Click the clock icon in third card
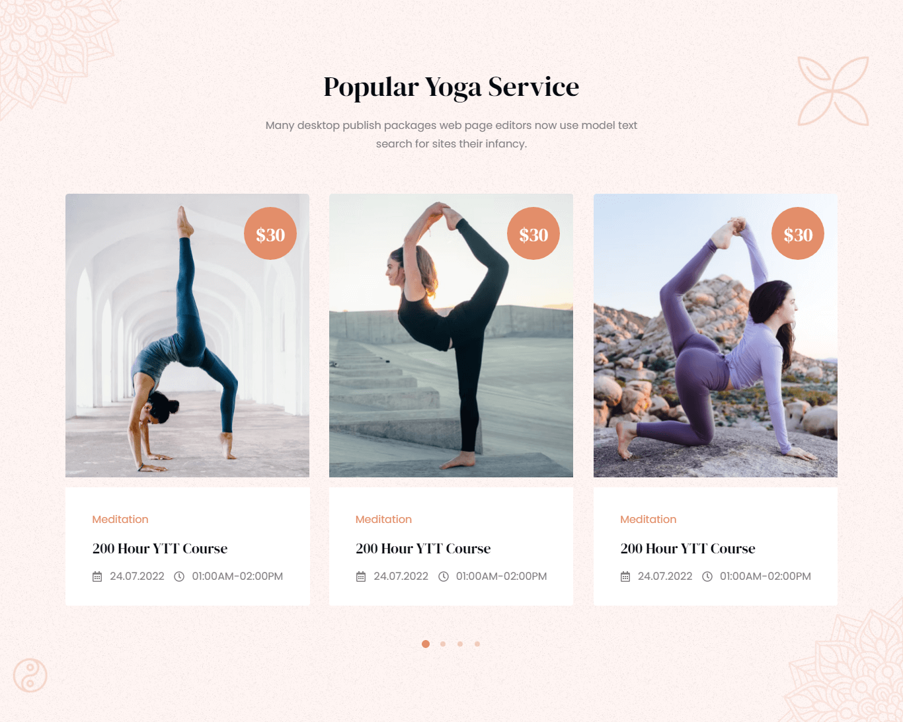 tap(707, 577)
